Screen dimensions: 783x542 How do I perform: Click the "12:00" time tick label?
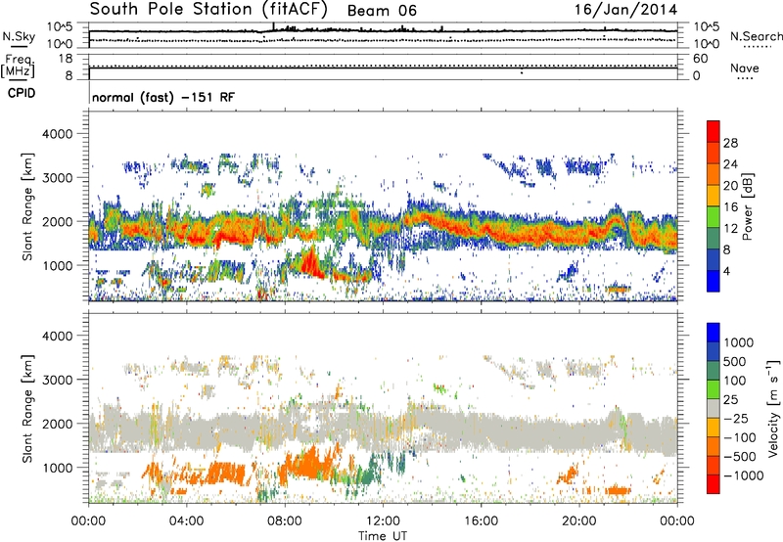click(x=383, y=521)
